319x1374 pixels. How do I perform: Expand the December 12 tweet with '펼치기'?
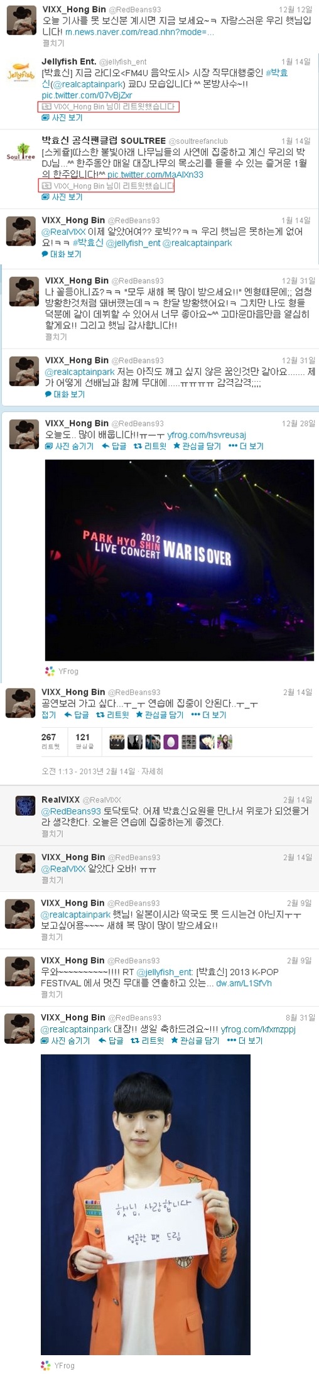click(53, 43)
